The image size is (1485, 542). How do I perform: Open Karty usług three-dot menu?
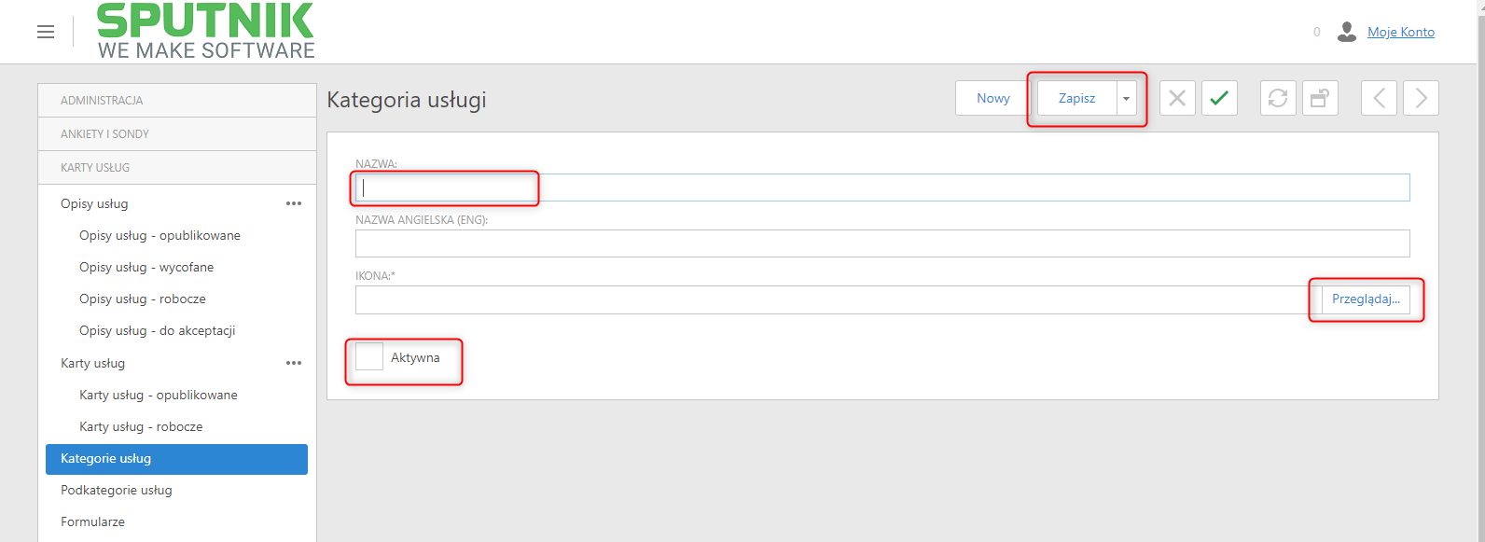click(294, 363)
